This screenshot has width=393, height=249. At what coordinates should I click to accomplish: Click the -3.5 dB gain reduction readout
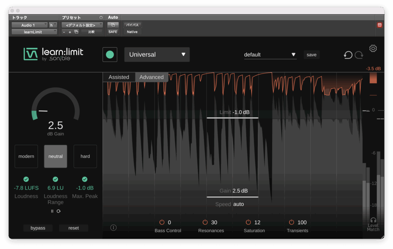[373, 68]
